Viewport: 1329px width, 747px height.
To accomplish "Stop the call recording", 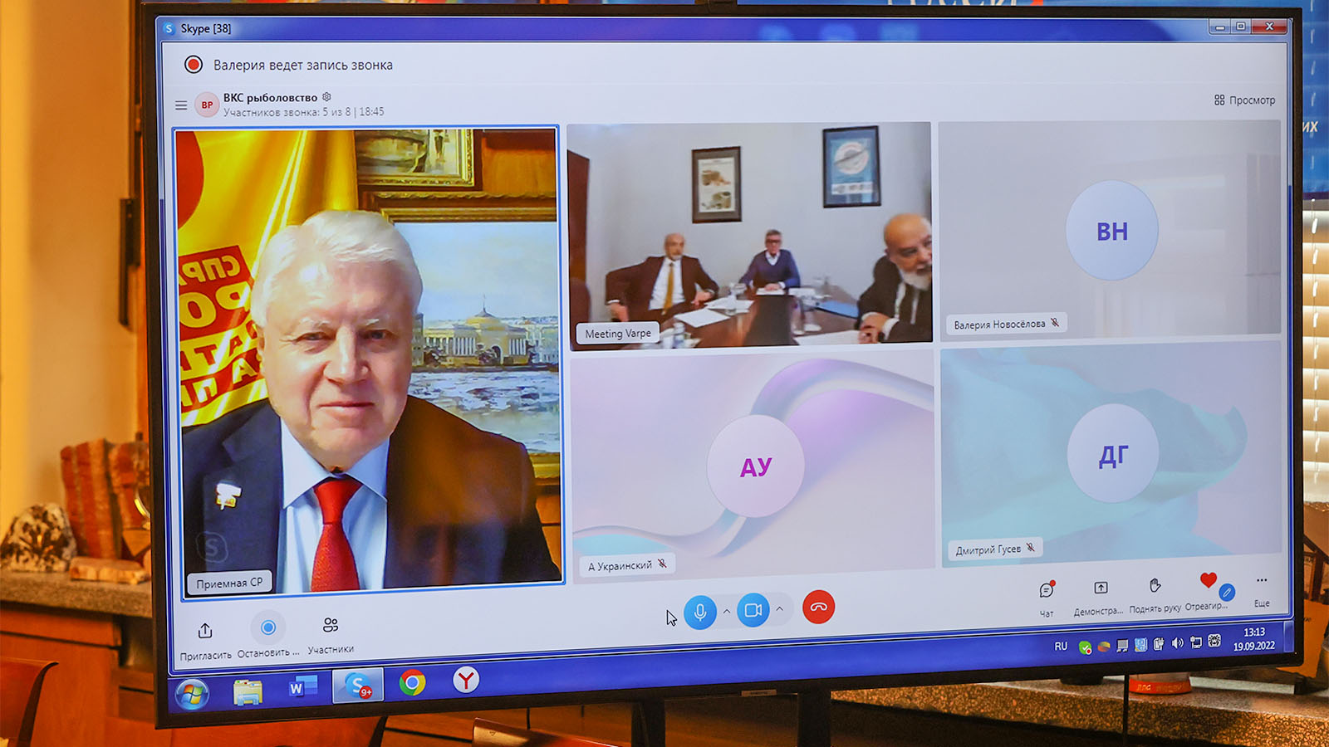I will coord(267,628).
